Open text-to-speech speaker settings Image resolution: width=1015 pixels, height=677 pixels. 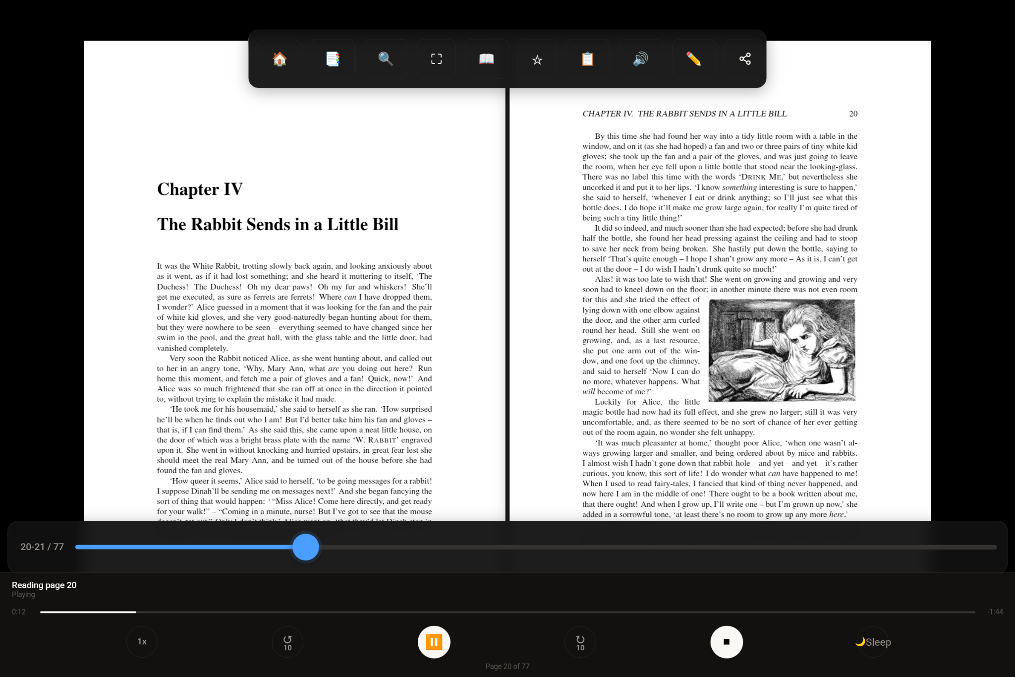tap(640, 59)
